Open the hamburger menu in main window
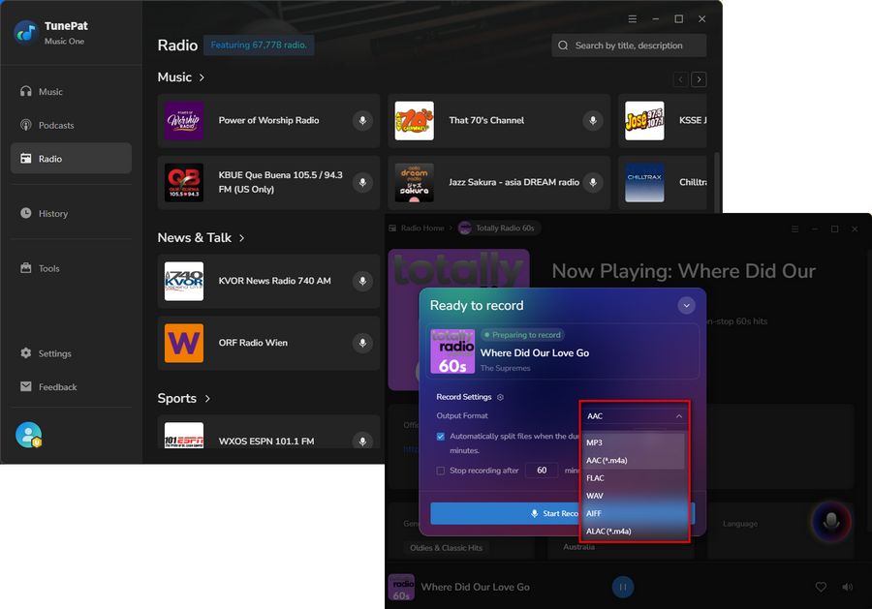The width and height of the screenshot is (872, 609). tap(633, 19)
